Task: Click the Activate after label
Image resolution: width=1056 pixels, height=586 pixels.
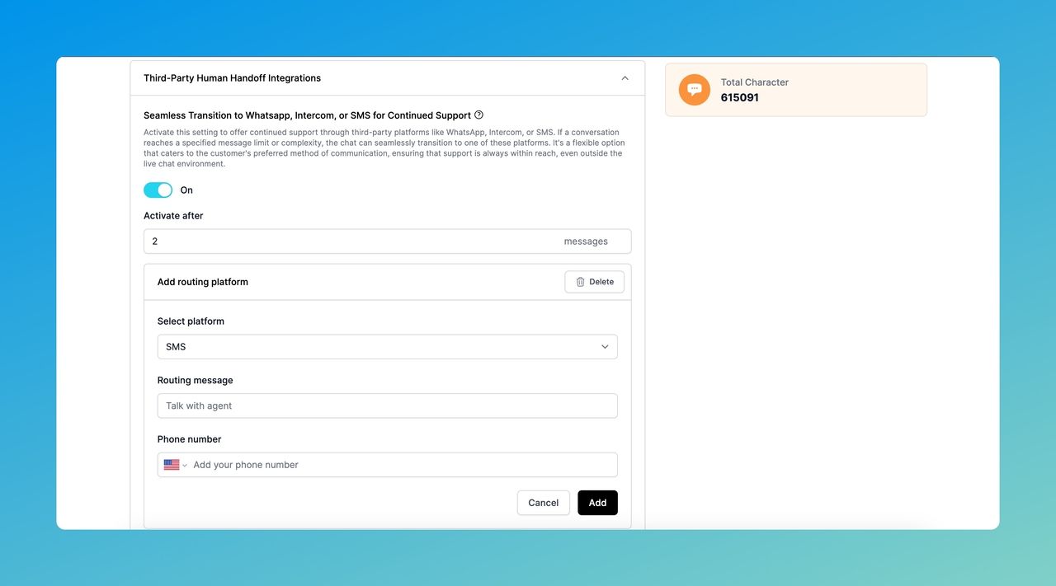Action: (x=173, y=216)
